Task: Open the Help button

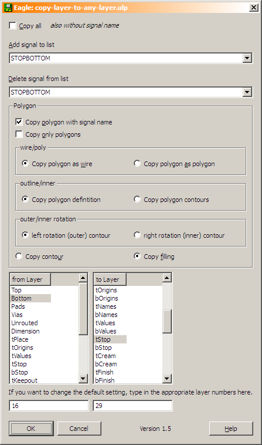Action: pos(231,429)
